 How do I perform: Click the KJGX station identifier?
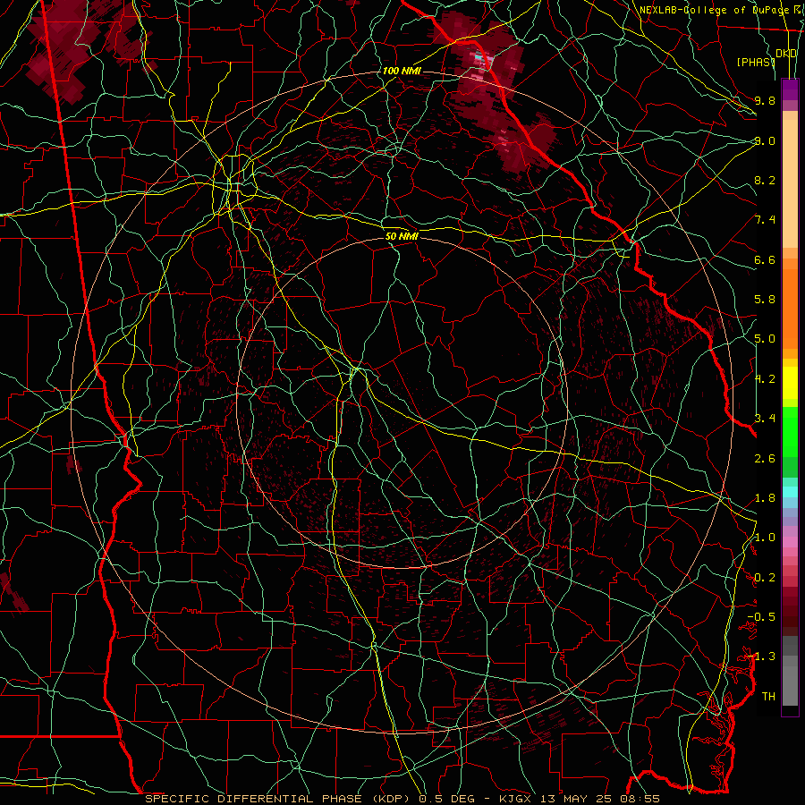513,799
